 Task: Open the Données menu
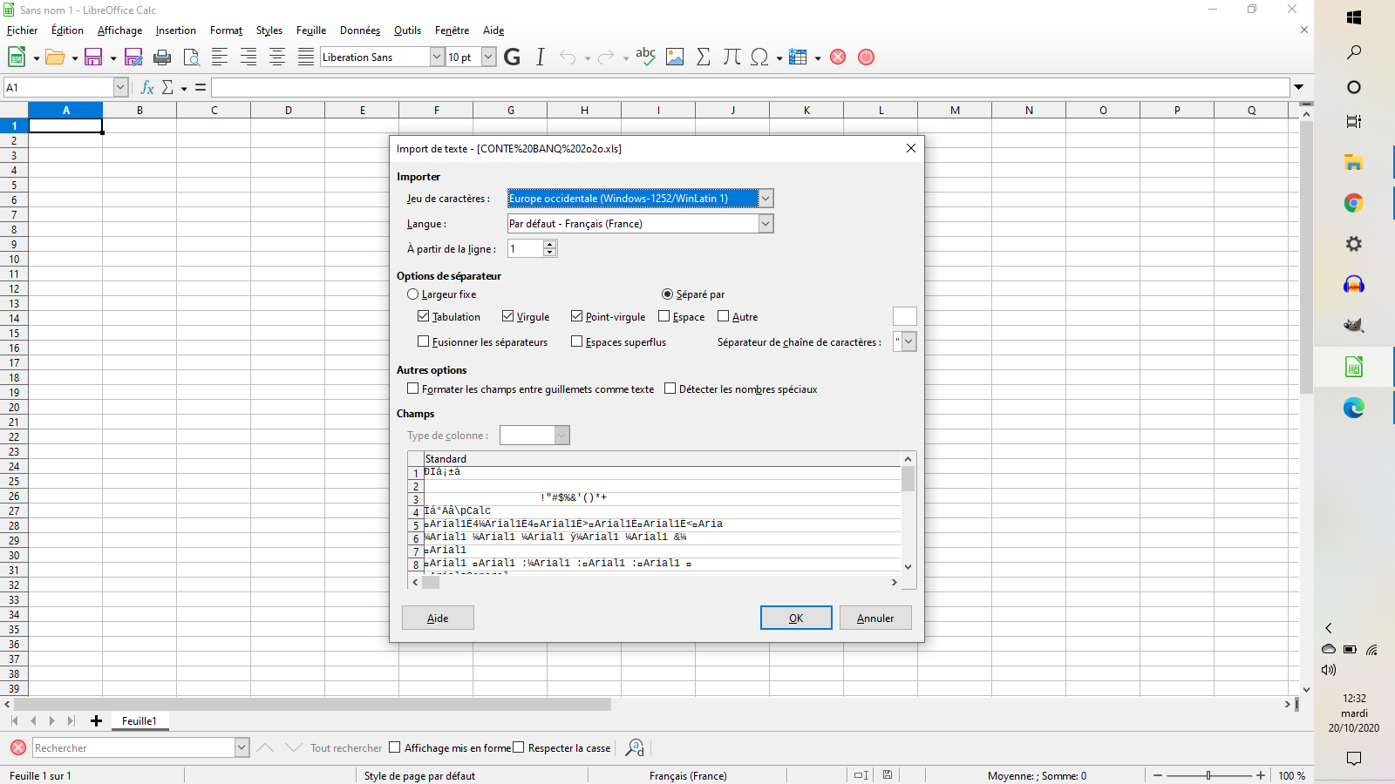point(360,30)
